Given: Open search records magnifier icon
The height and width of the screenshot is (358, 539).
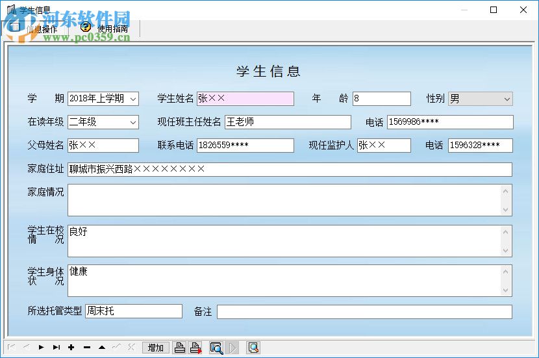Looking at the screenshot, I should click(x=216, y=348).
